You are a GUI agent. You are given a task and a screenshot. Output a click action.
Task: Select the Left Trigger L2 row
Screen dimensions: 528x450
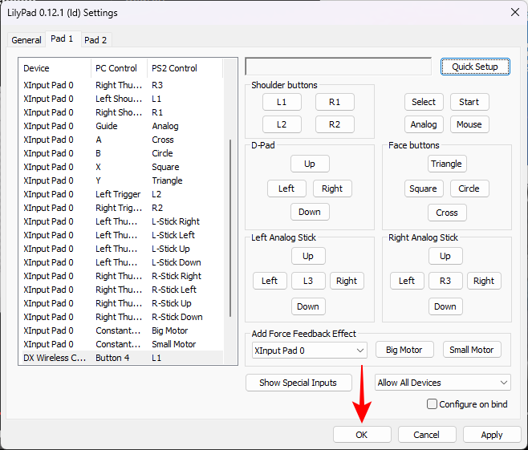point(123,194)
